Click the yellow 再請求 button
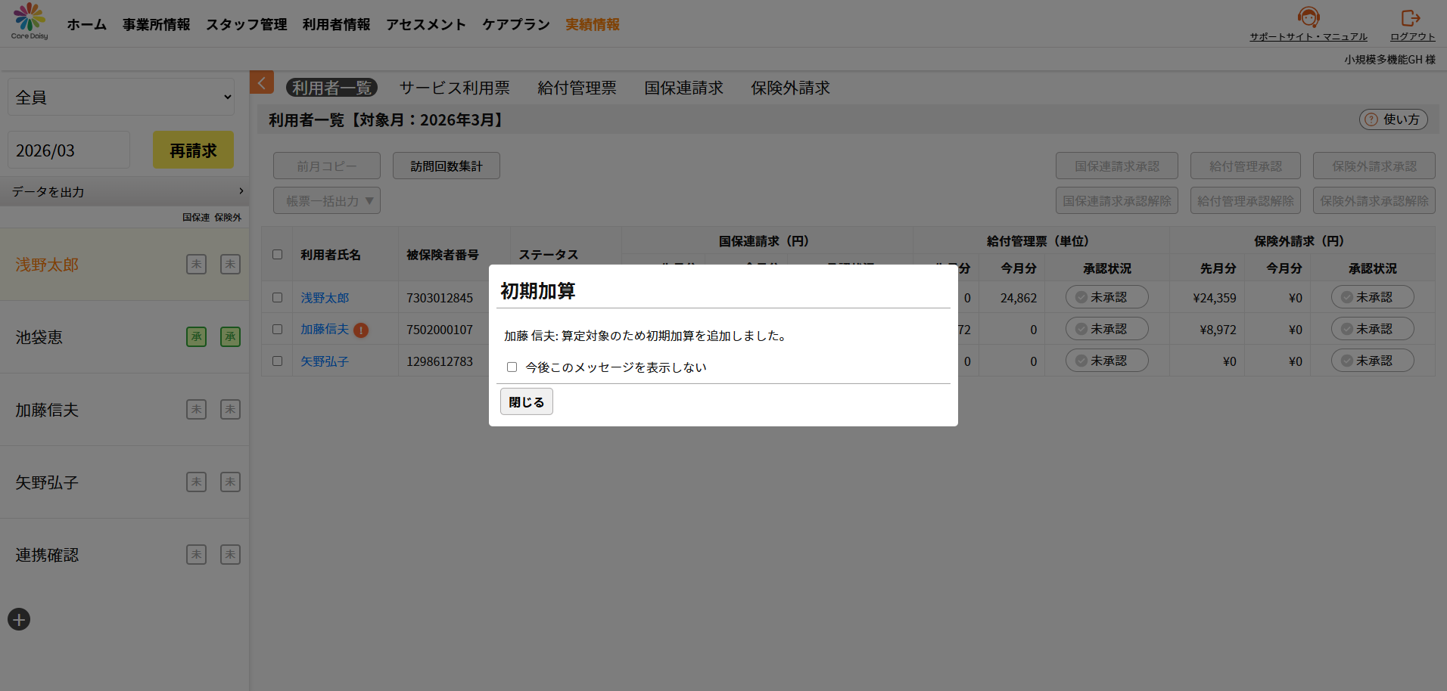This screenshot has width=1447, height=691. pyautogui.click(x=193, y=150)
